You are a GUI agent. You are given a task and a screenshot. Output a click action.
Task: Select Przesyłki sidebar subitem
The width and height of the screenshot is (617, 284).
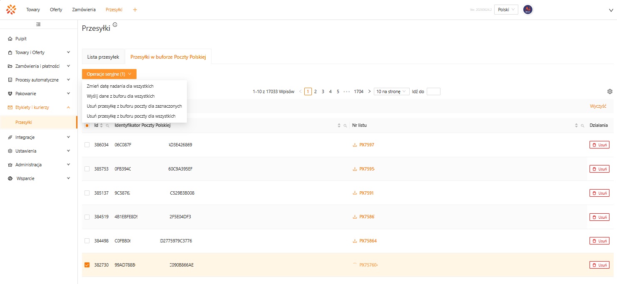pyautogui.click(x=38, y=122)
